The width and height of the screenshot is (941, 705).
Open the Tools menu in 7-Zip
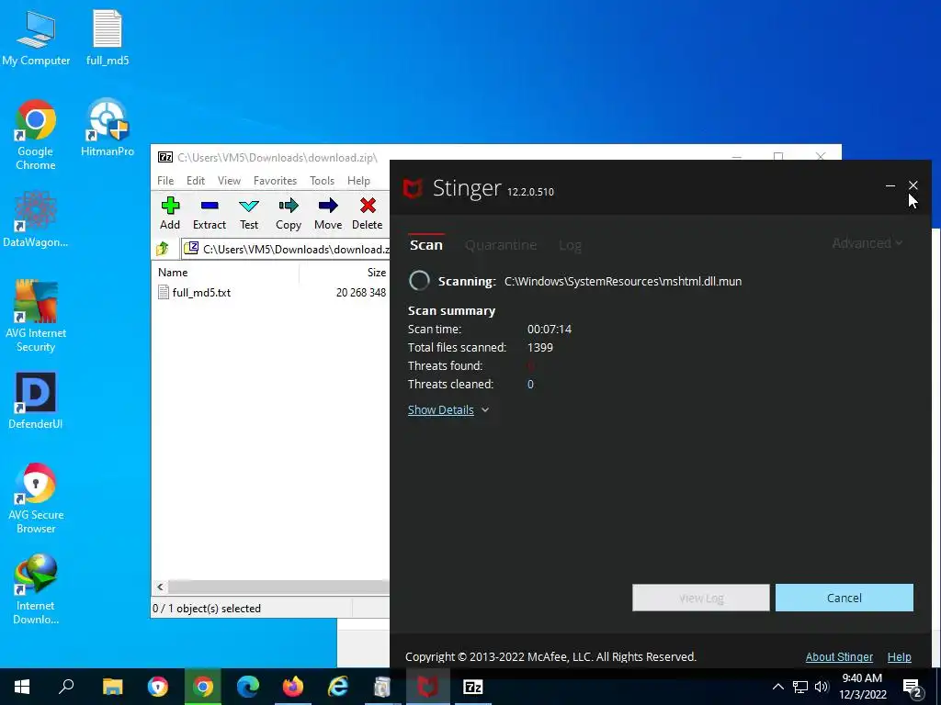pos(322,181)
